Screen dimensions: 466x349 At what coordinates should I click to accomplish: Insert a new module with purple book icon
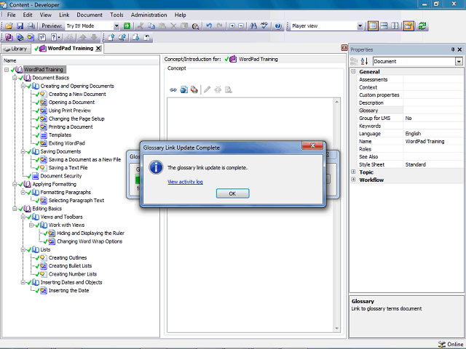pos(9,37)
